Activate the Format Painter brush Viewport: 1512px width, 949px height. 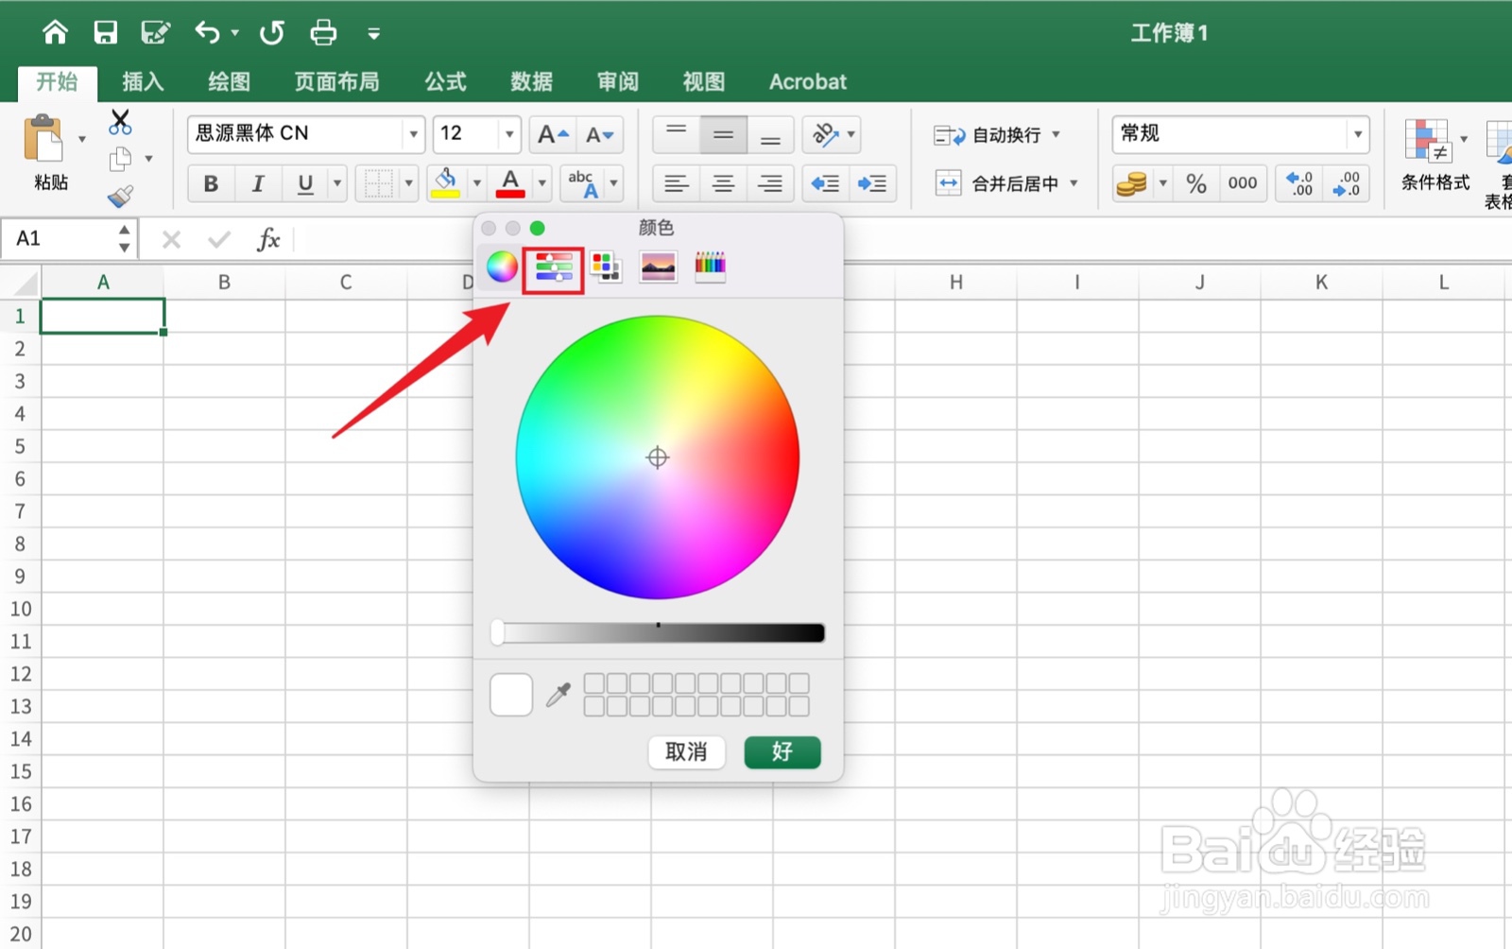(x=120, y=197)
